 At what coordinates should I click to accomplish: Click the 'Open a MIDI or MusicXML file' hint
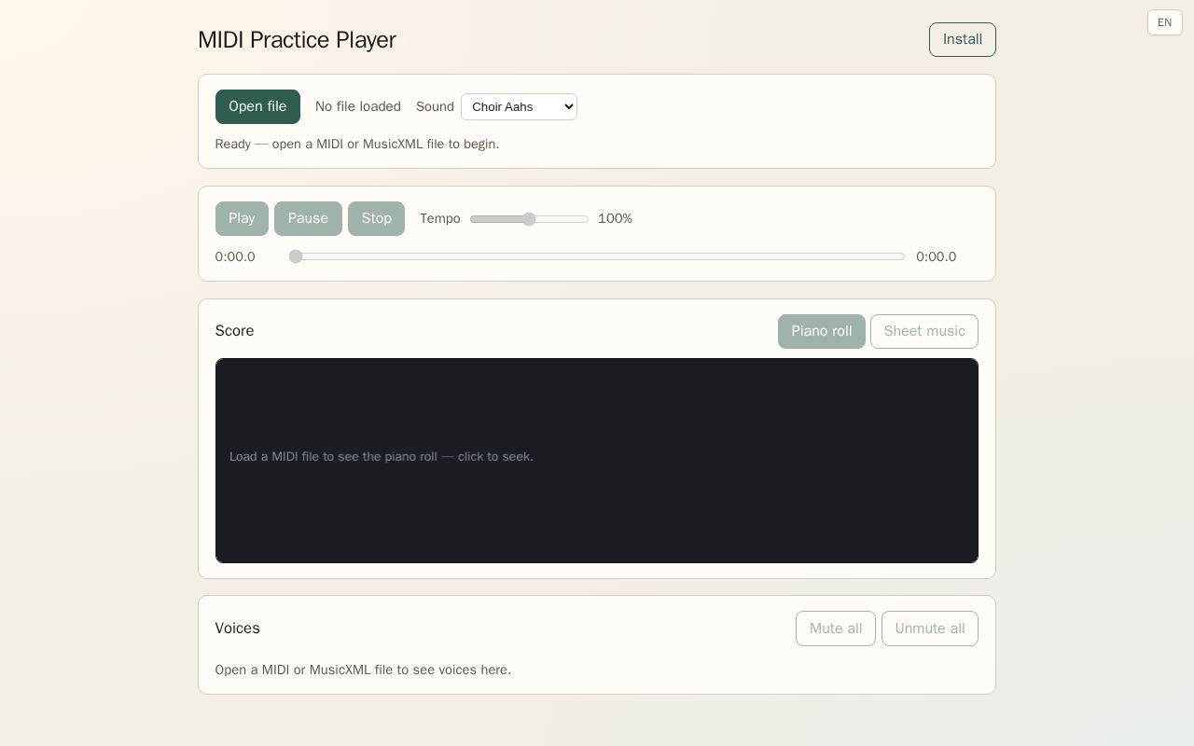click(x=363, y=670)
